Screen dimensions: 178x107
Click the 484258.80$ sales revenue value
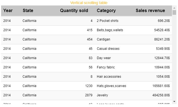pos(161,95)
